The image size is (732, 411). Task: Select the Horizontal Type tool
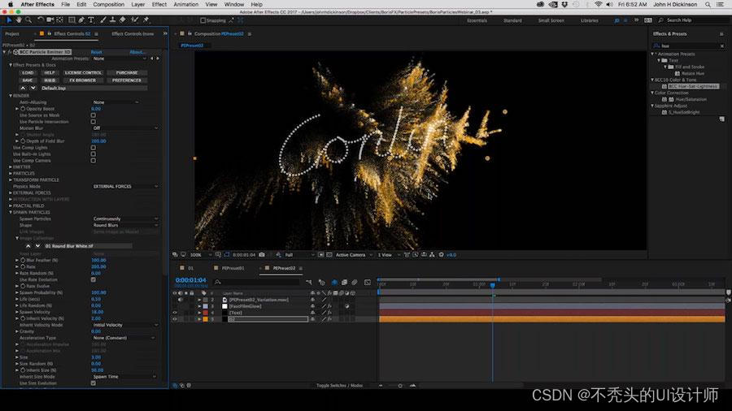(x=91, y=20)
